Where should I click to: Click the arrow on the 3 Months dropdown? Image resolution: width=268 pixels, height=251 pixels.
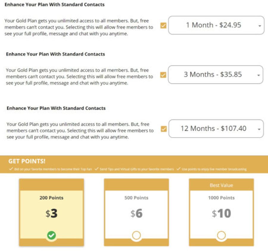pos(258,75)
